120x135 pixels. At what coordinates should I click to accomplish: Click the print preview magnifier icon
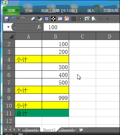coord(94,19)
